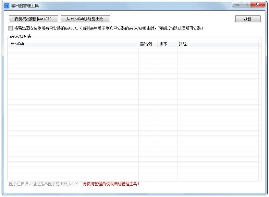269x197 pixels.
Task: Click the 版本 column header
Action: coord(163,44)
